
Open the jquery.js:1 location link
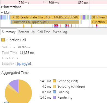[x=24, y=64]
